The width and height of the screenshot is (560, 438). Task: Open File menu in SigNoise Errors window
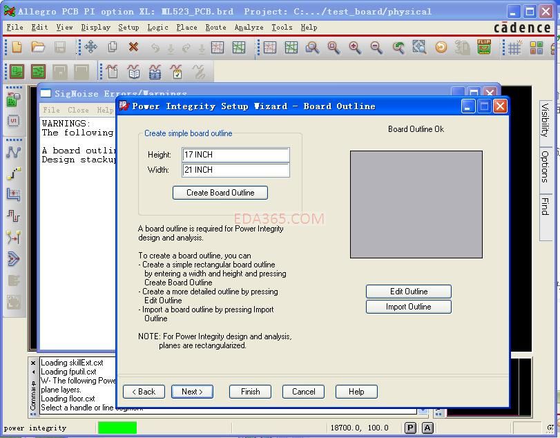pos(51,110)
